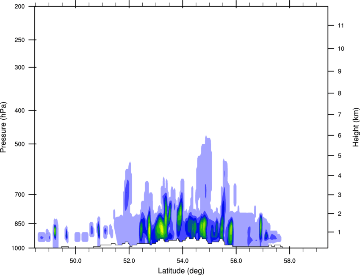Screen dimensions: 360x275
Task: Select the 200 pressure tick label
Action: 20,6
